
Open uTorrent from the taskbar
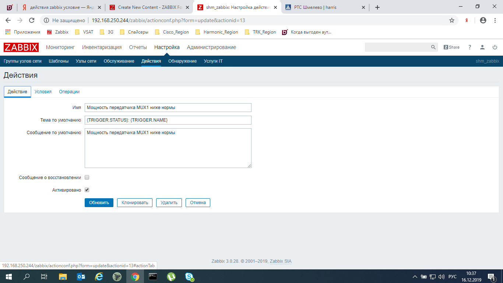coord(171,276)
